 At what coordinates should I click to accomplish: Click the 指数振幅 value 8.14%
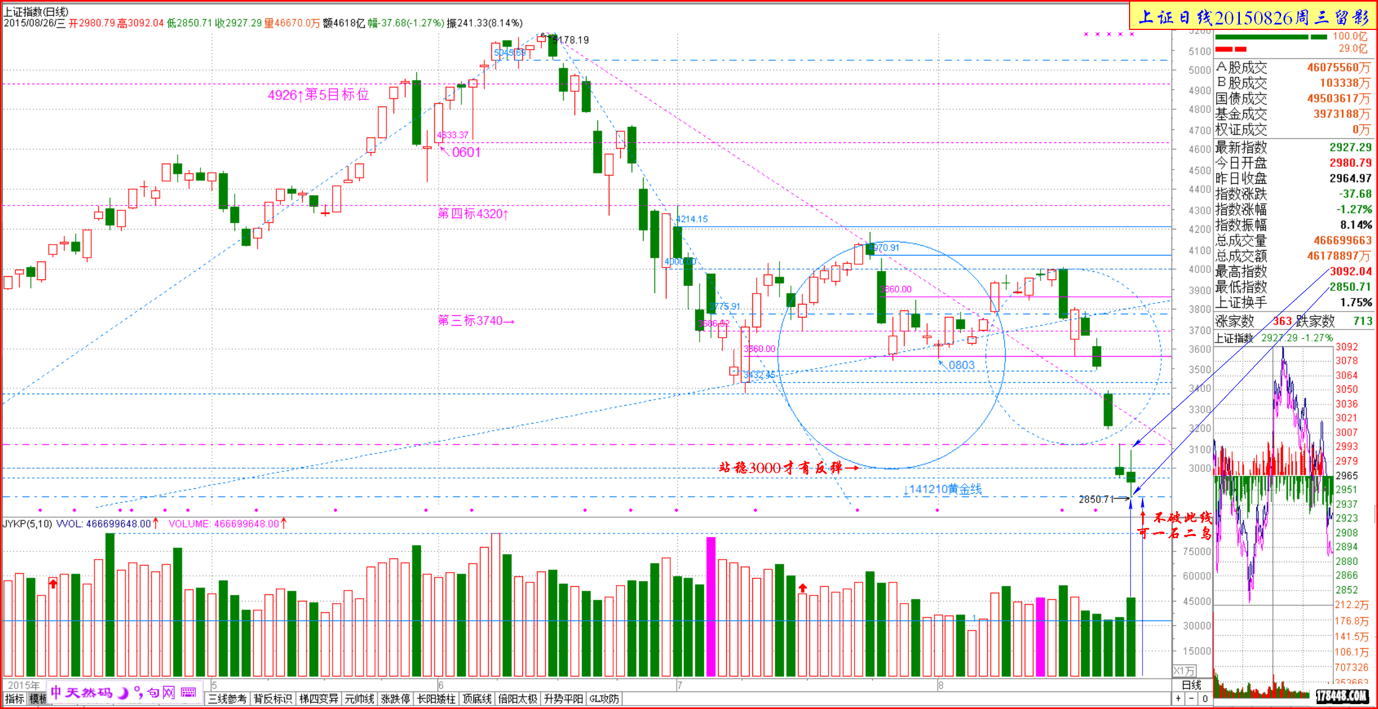click(x=1356, y=225)
